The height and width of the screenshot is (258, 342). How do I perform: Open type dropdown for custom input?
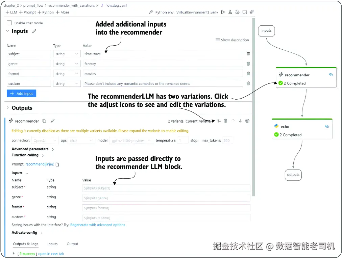[x=67, y=83]
